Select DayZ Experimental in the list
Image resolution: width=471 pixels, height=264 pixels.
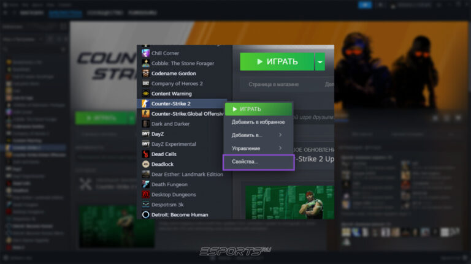(174, 144)
